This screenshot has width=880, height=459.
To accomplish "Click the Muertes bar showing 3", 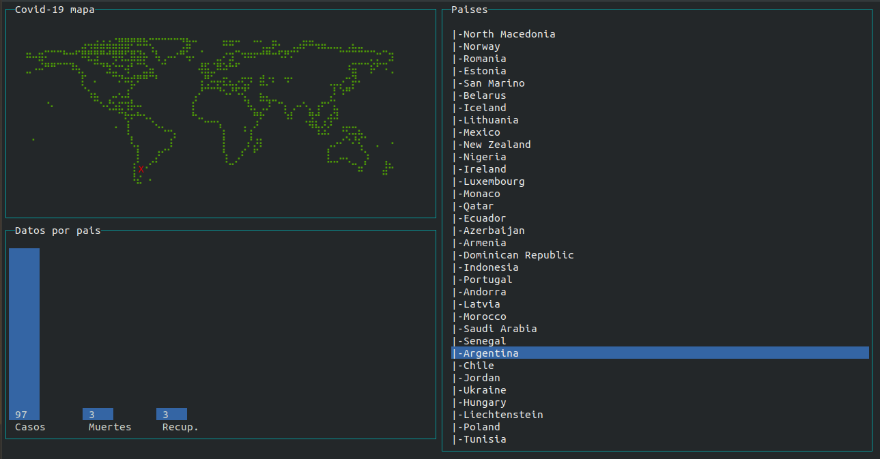I will pos(97,413).
